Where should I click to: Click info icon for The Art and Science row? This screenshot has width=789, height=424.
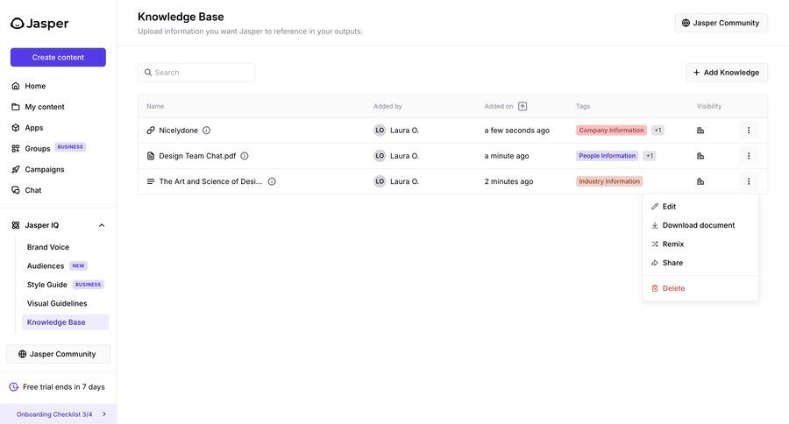[272, 181]
